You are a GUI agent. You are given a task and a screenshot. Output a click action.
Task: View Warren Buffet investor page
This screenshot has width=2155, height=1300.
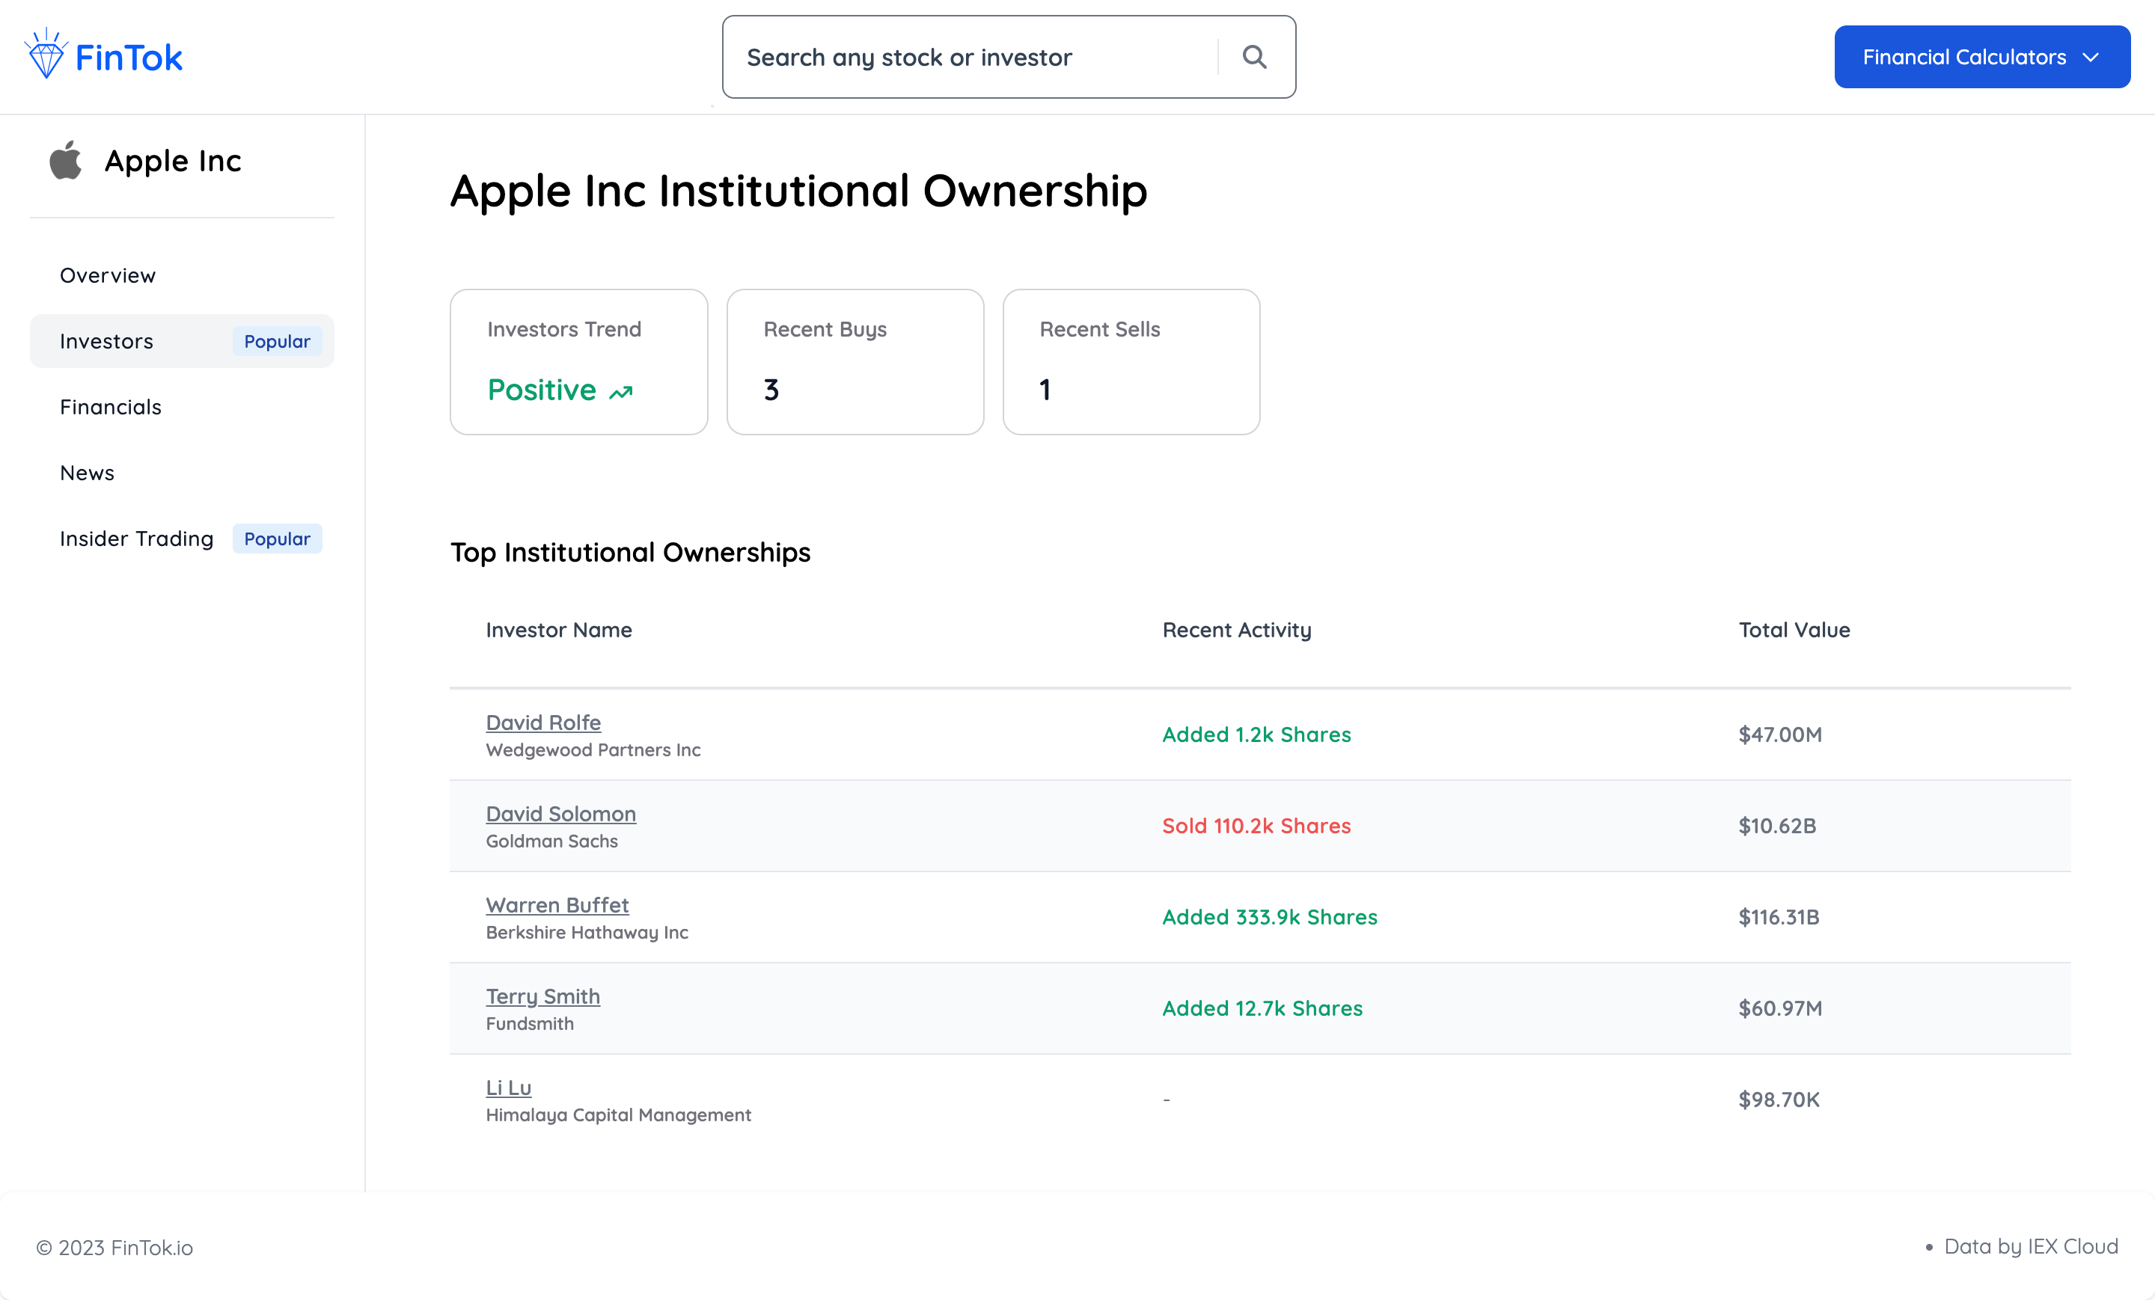point(557,905)
